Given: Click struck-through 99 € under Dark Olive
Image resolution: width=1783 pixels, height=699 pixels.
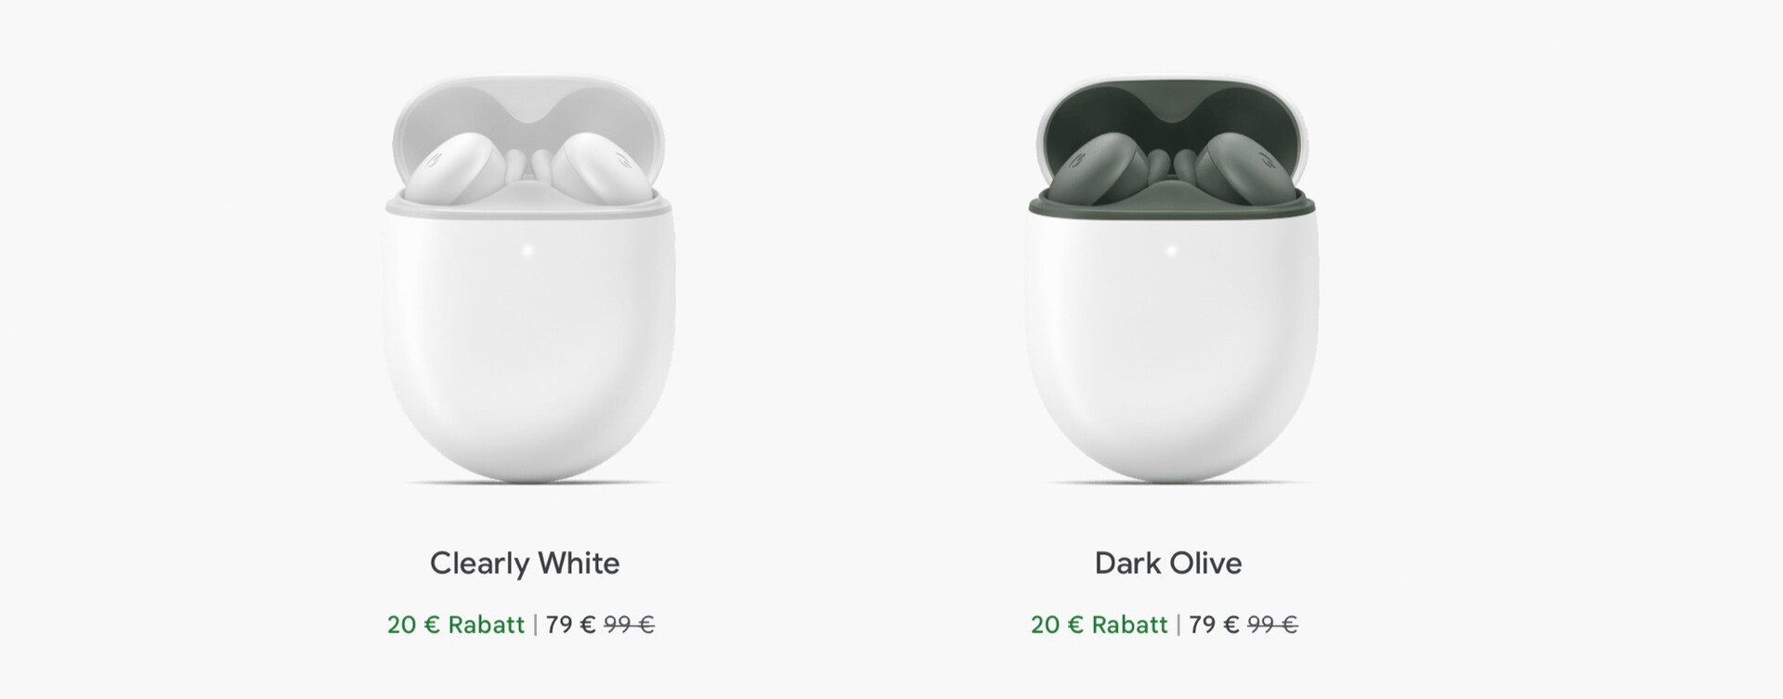Looking at the screenshot, I should tap(1273, 625).
